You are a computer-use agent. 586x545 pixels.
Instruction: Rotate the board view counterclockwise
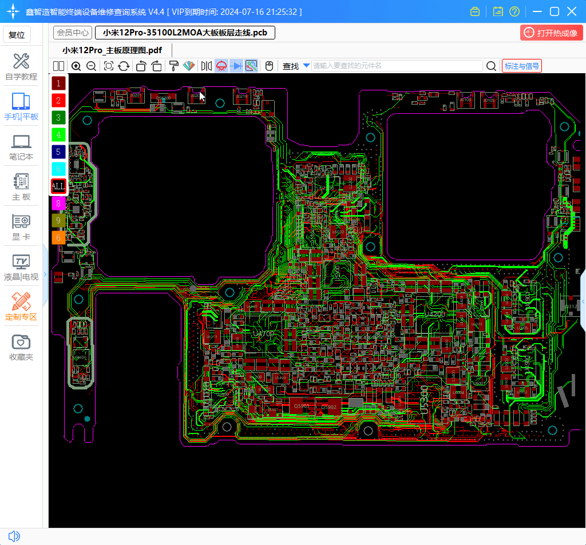[141, 66]
